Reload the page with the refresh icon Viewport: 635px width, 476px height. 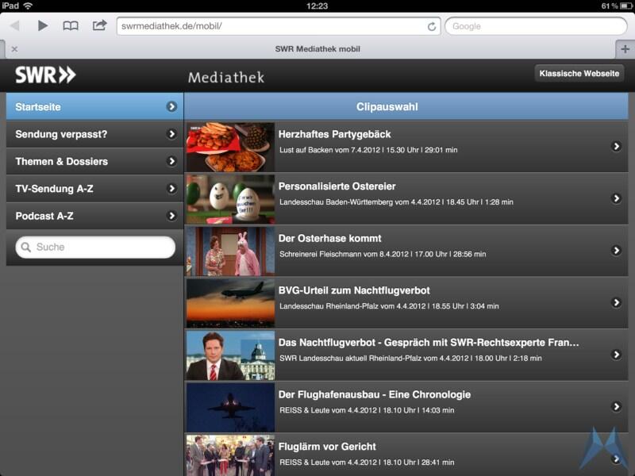tap(432, 27)
